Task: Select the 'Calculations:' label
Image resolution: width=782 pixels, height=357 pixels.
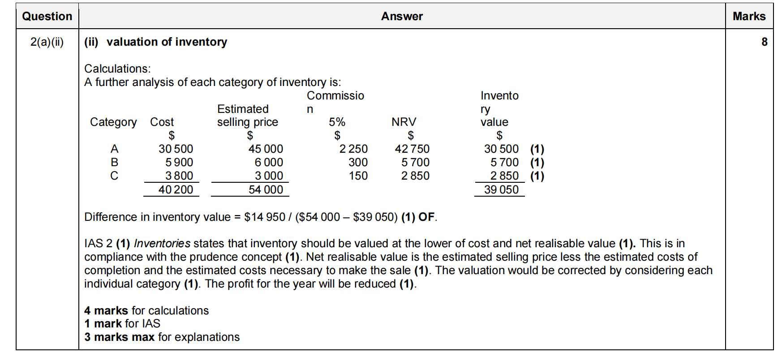Action: pyautogui.click(x=117, y=69)
